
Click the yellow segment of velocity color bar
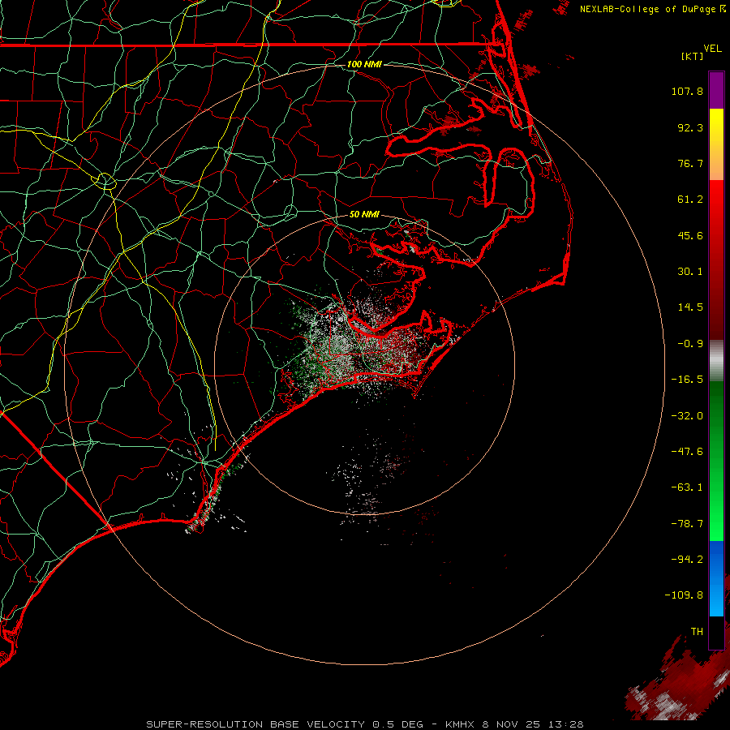[x=716, y=127]
